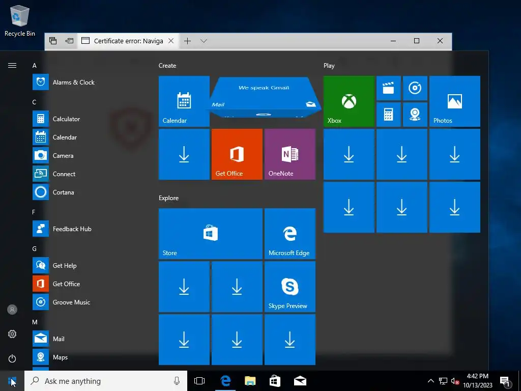Click the Explore group header
The height and width of the screenshot is (391, 521).
(169, 198)
